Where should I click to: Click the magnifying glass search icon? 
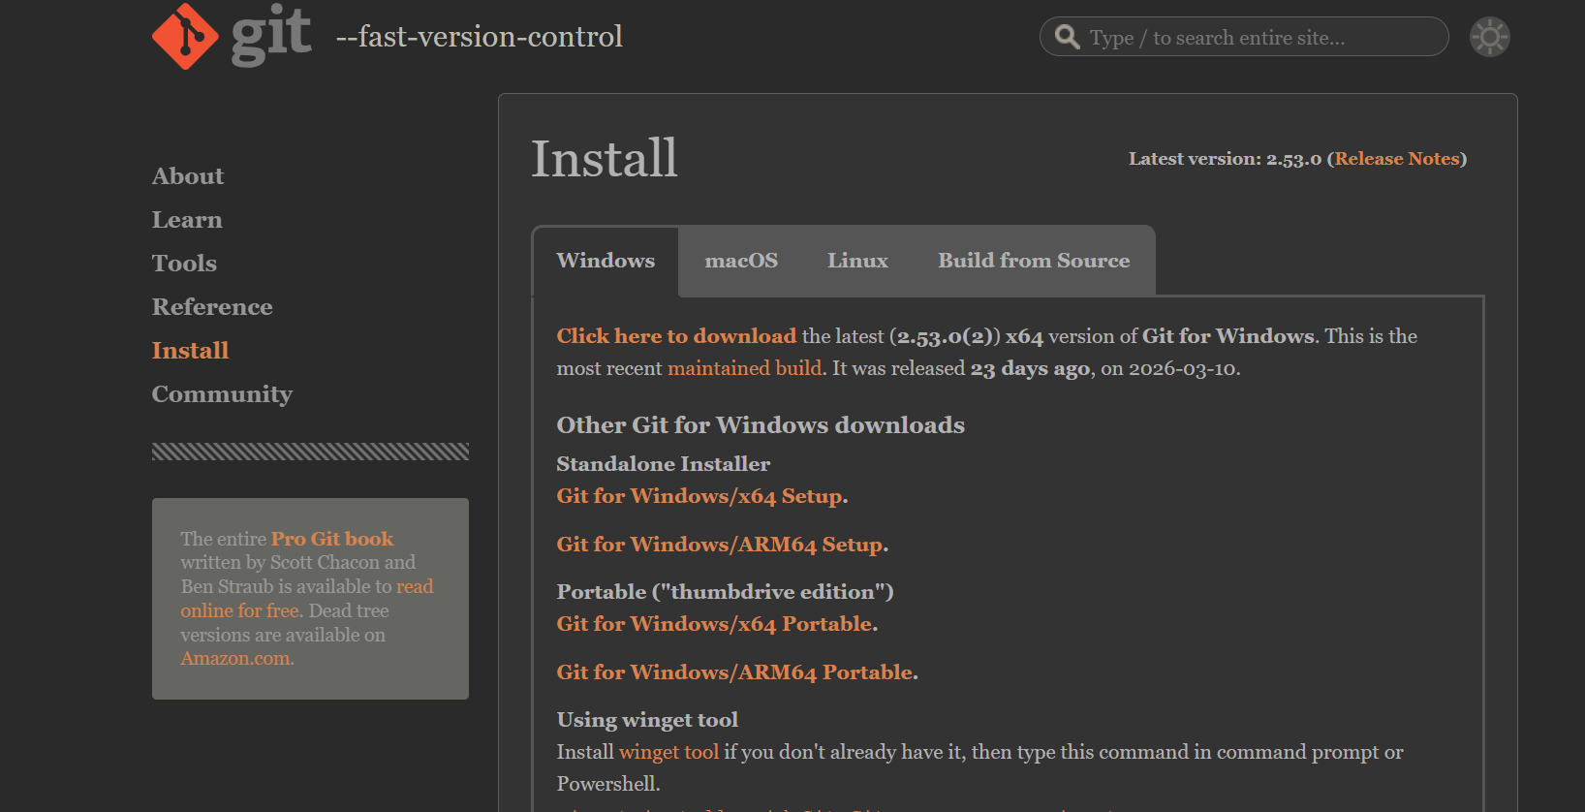1067,37
